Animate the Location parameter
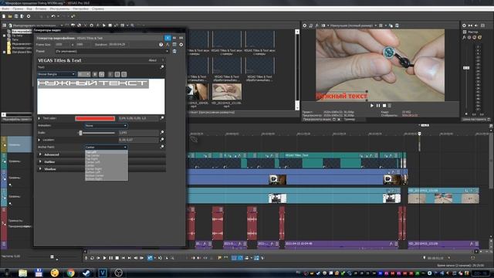This screenshot has height=278, width=494. click(x=162, y=140)
